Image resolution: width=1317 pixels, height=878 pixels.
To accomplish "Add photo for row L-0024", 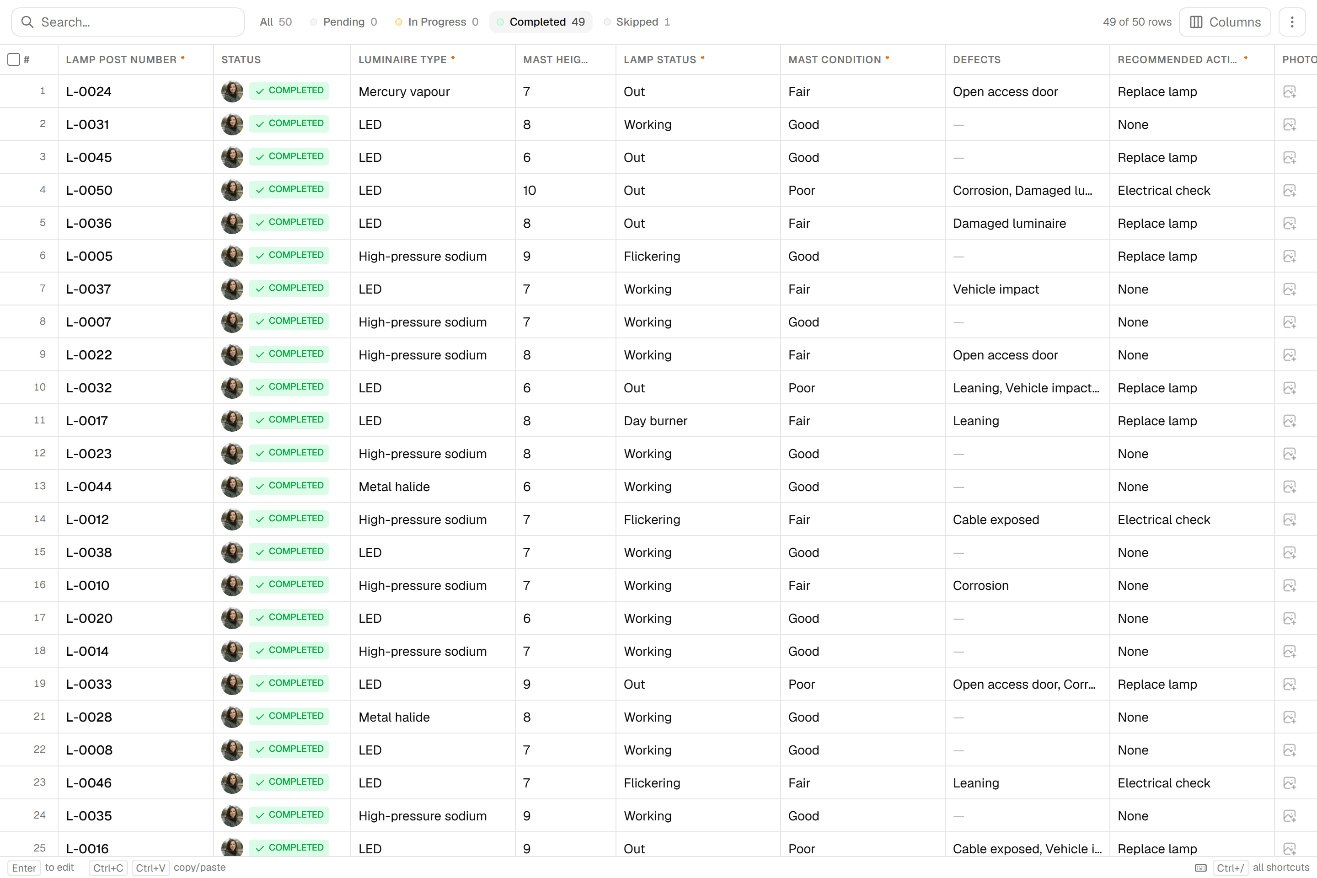I will click(x=1290, y=91).
